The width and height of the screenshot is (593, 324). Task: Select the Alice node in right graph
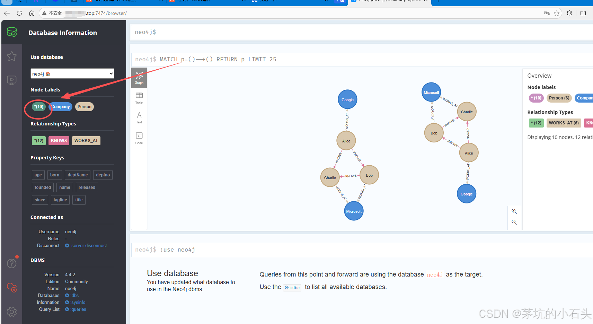(469, 153)
